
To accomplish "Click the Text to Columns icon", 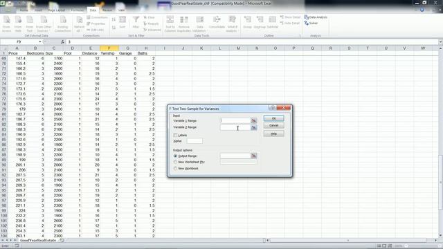I will point(170,24).
